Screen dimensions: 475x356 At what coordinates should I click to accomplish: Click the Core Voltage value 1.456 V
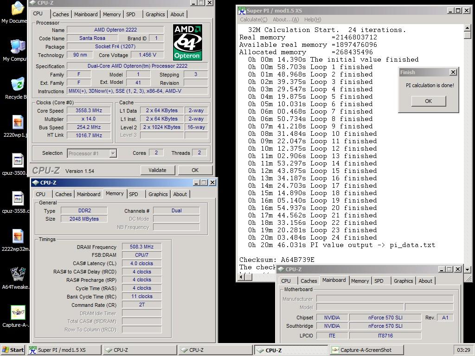click(x=148, y=55)
